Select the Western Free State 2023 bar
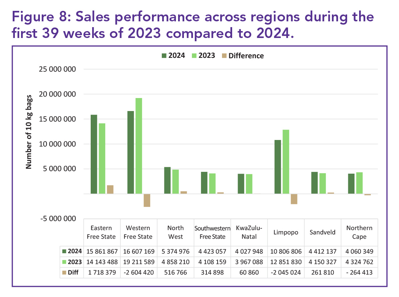The image size is (399, 297). pyautogui.click(x=139, y=146)
